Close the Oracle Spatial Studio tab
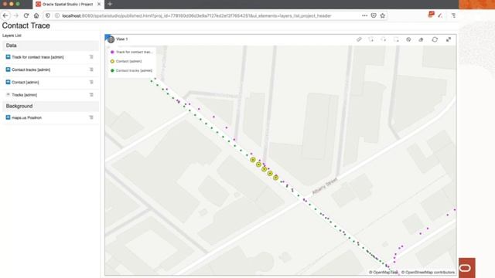The image size is (495, 278). point(99,4)
